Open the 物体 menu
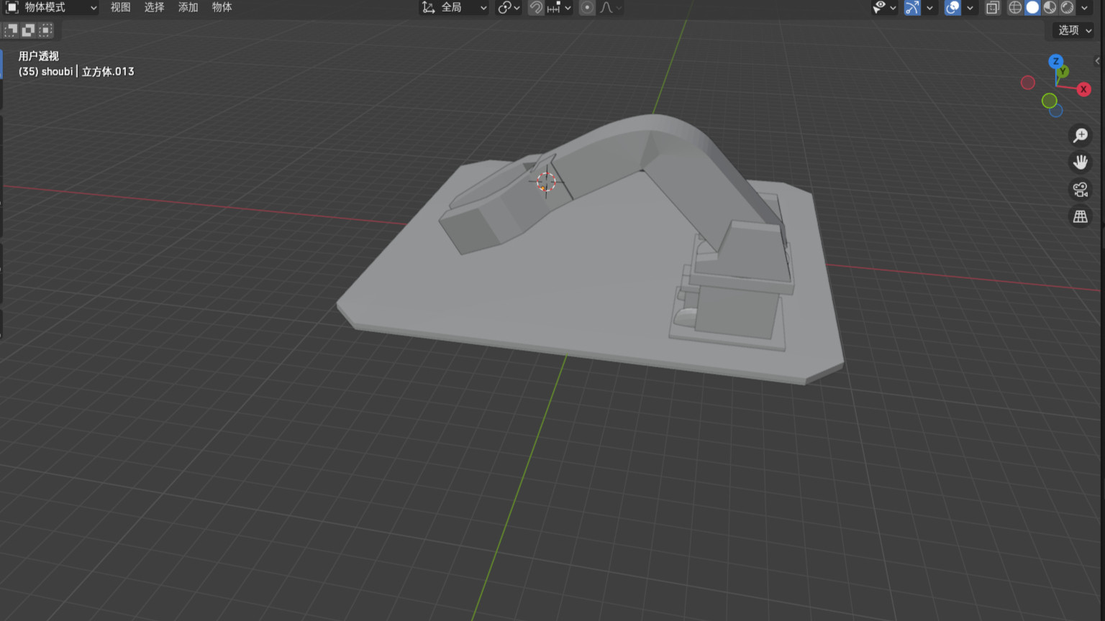The height and width of the screenshot is (621, 1105). click(x=222, y=7)
